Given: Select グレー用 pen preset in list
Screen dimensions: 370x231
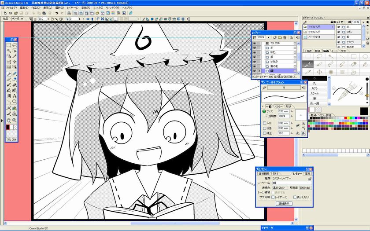Looking at the screenshot, I should pos(314,103).
